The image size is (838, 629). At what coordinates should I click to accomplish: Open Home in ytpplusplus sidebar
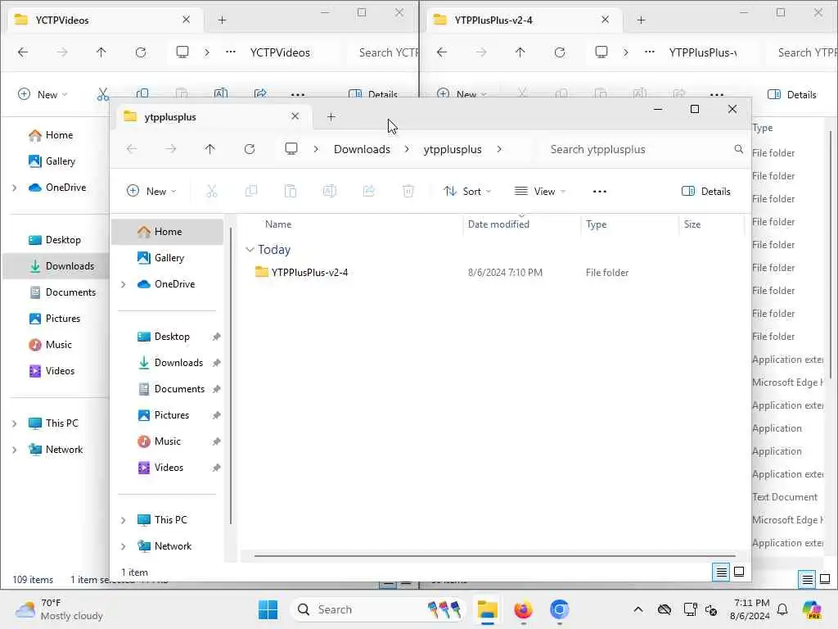(168, 232)
